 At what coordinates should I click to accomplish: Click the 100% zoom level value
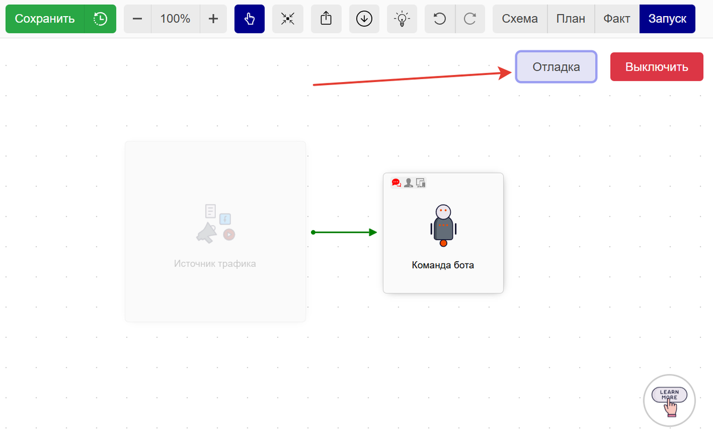[x=175, y=18]
